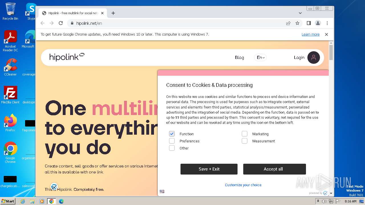Screen dimensions: 365x205
Task: Enable the Preferences cookie checkbox
Action: pos(172,141)
